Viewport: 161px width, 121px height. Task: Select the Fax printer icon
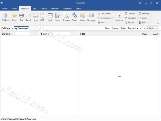click(x=21, y=15)
